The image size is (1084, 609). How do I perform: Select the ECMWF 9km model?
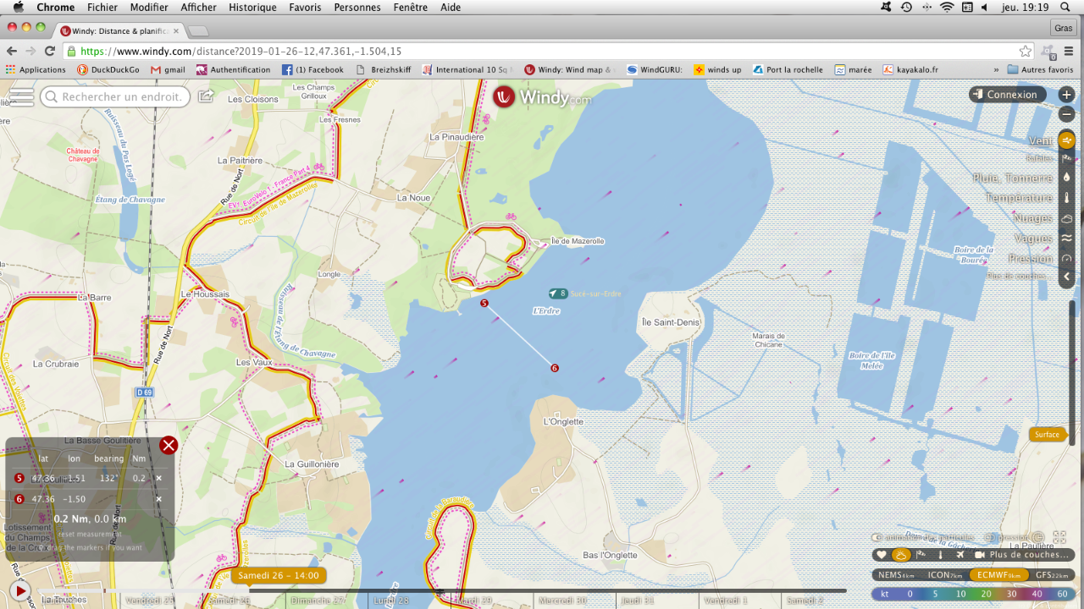tap(998, 574)
